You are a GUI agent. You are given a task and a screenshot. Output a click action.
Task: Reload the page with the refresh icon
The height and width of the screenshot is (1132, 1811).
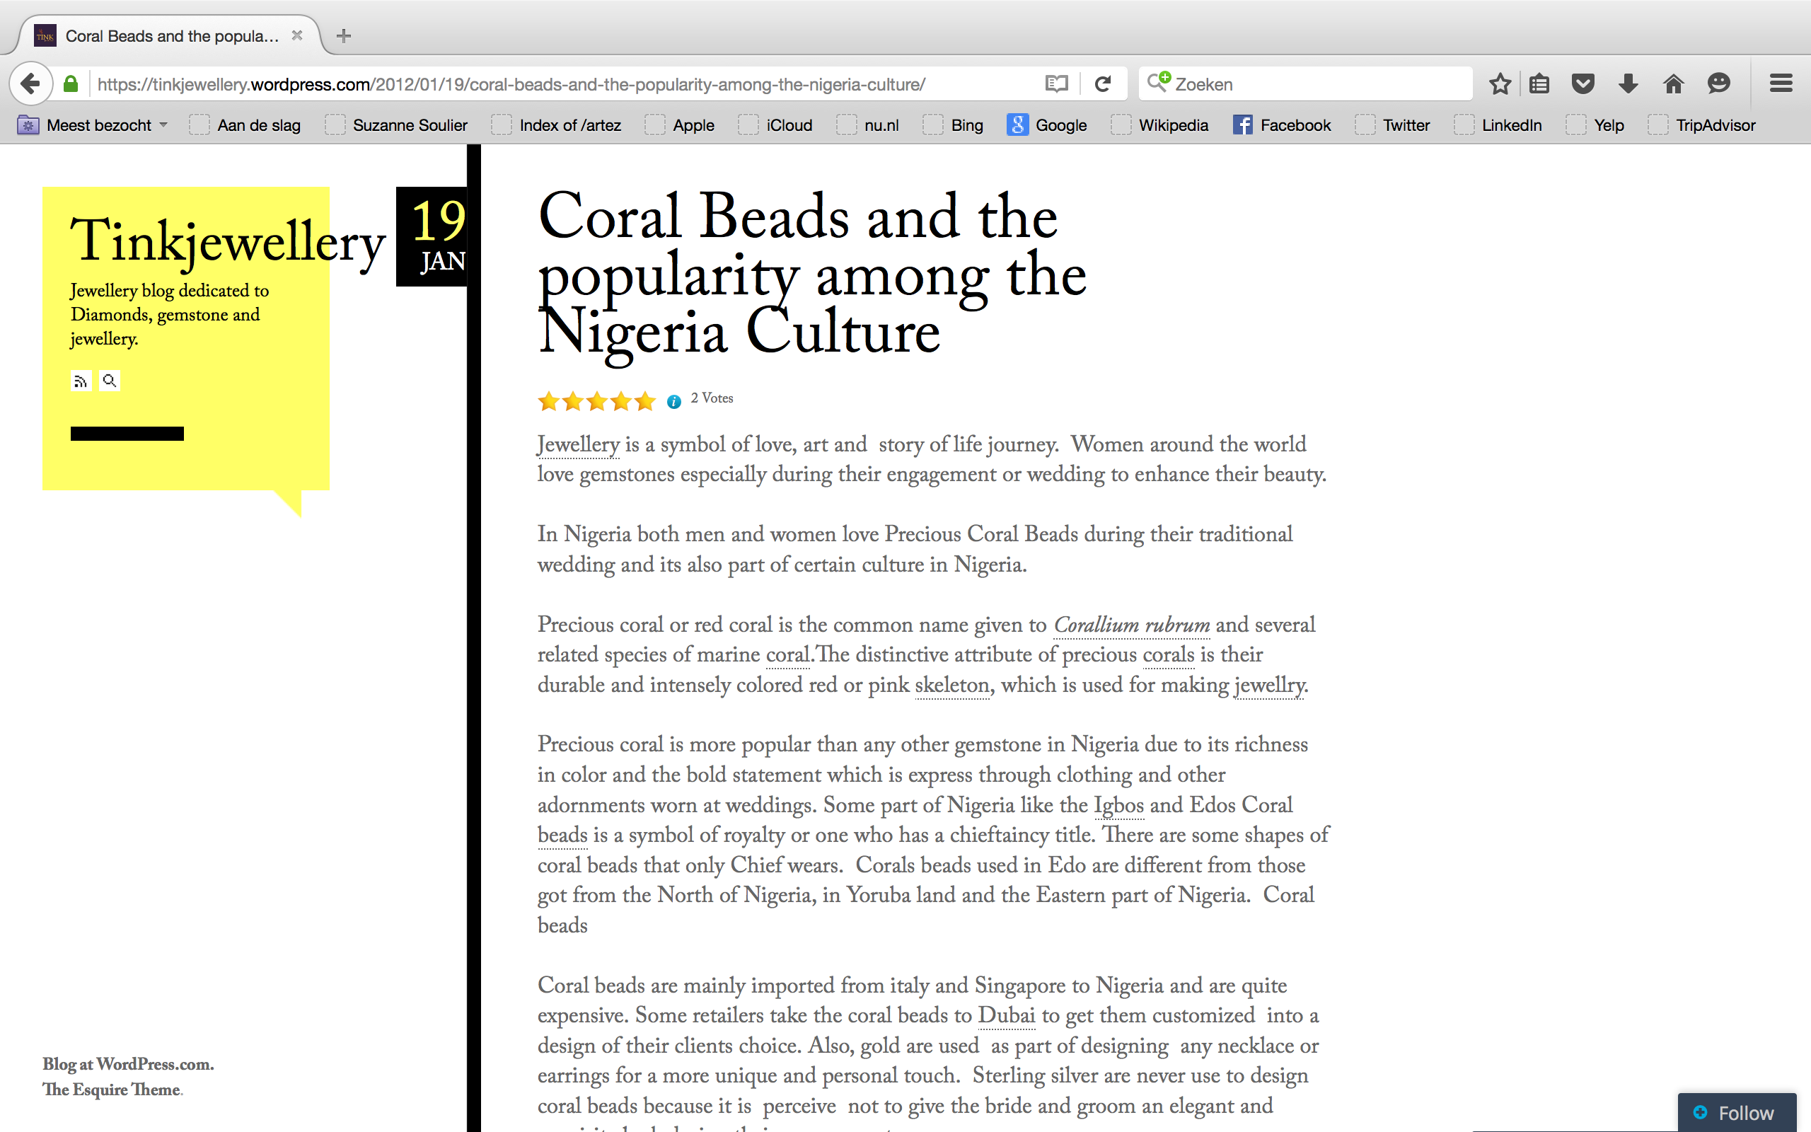(x=1102, y=84)
